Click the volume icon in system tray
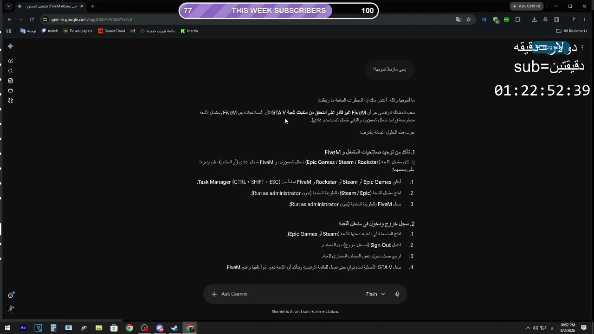This screenshot has height=334, width=594. coord(536,328)
